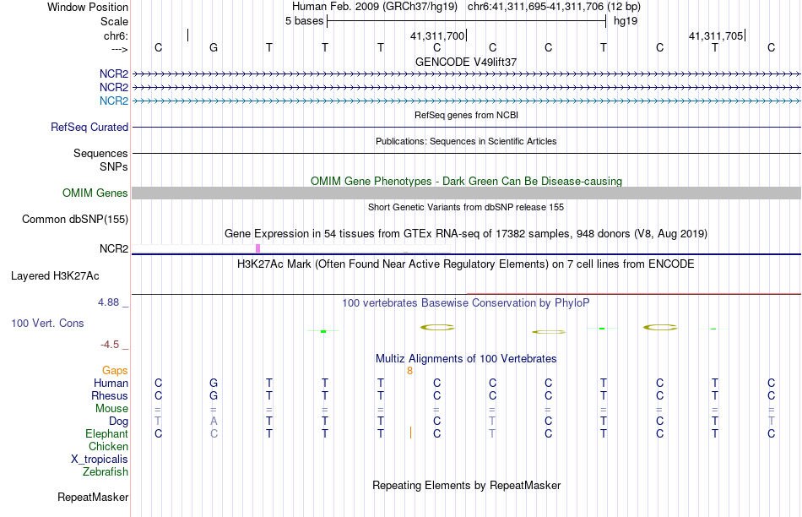Click the GENCODE V49lift37 track title
Screen dimensions: 802x517
point(466,62)
